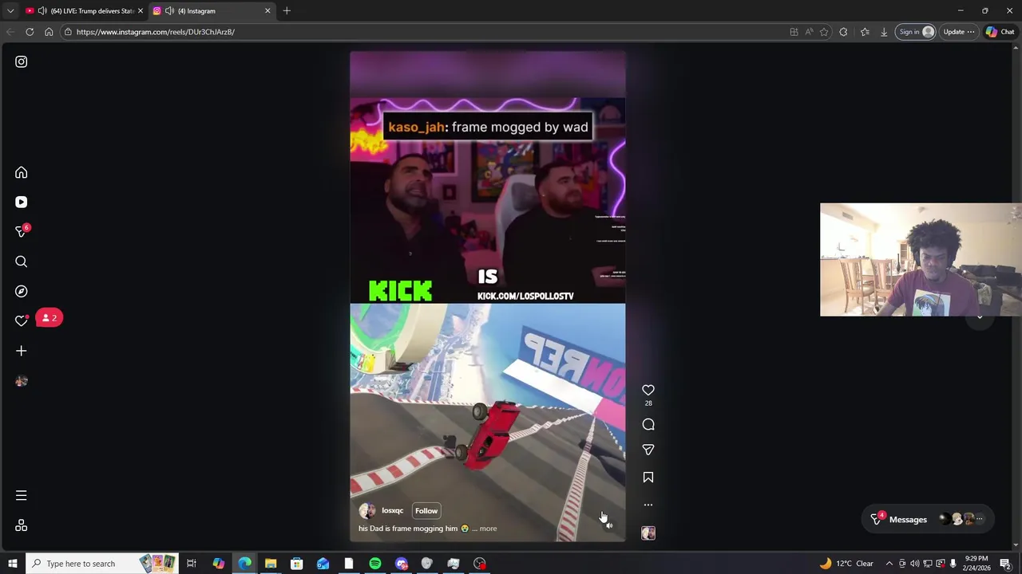The height and width of the screenshot is (574, 1022).
Task: Open the reel audio thumbnail
Action: pyautogui.click(x=648, y=533)
